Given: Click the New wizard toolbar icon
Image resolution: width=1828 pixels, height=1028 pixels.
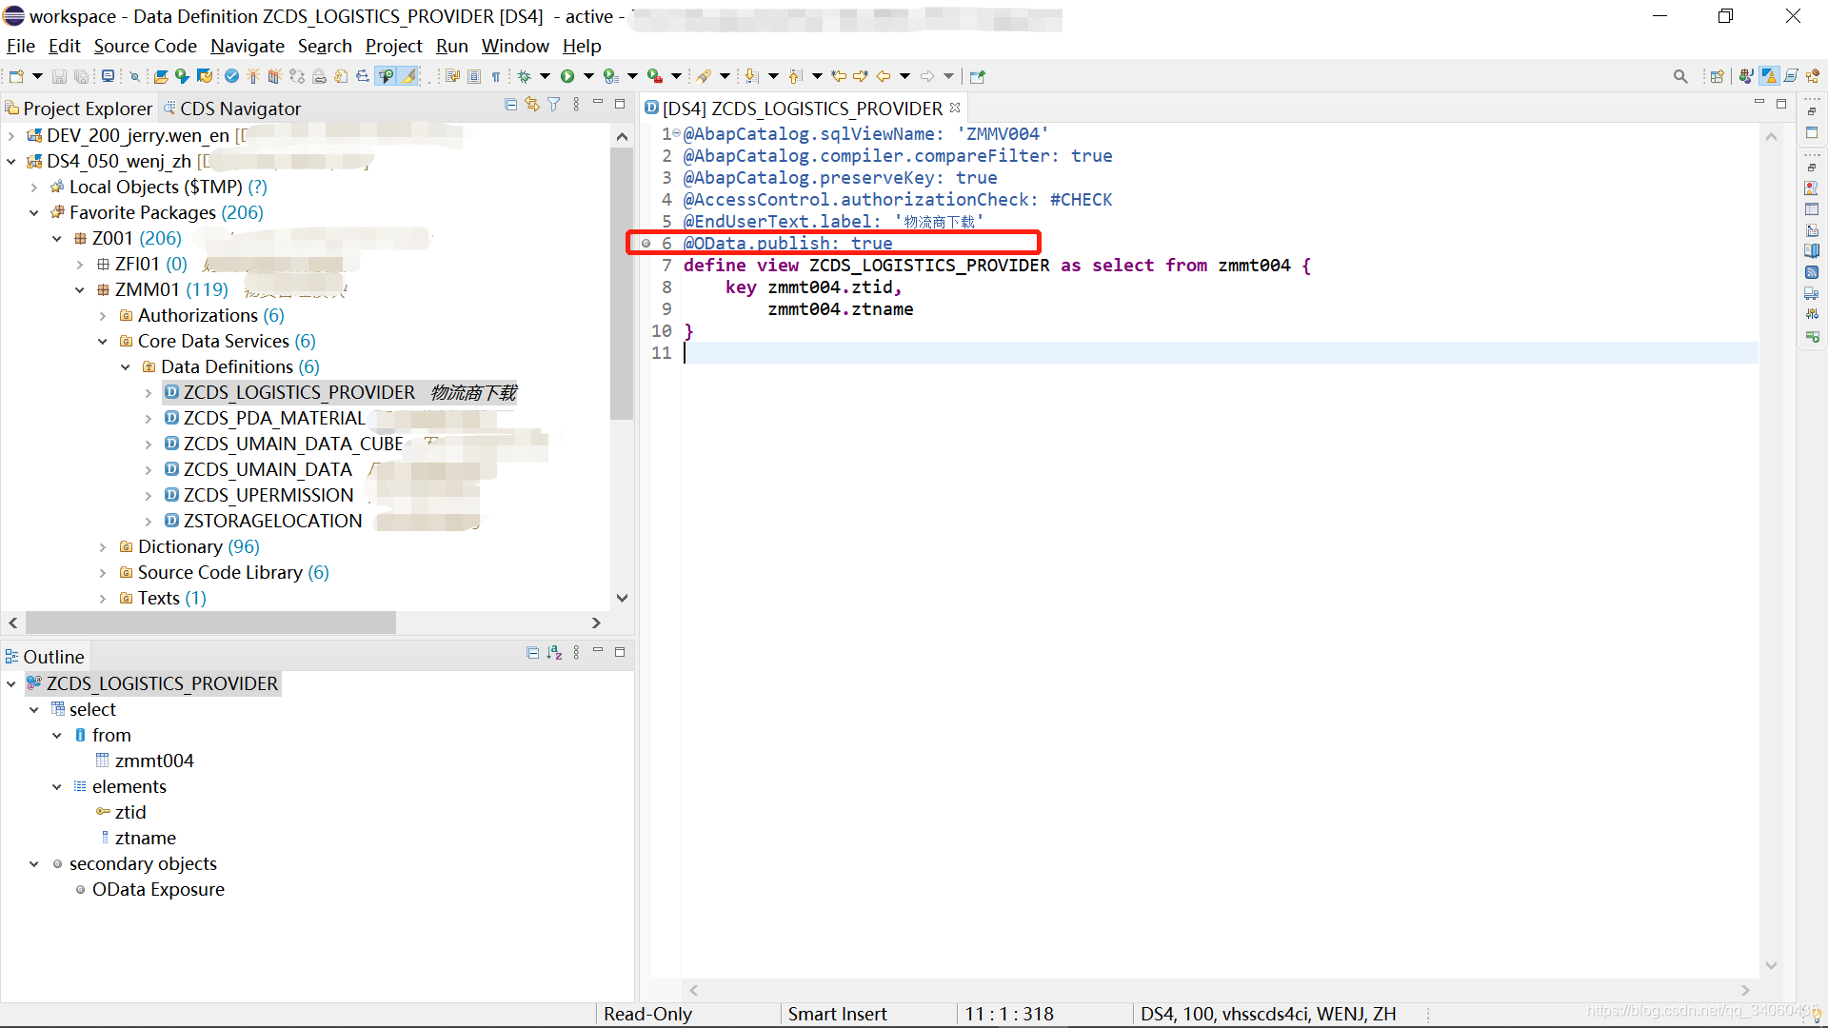Looking at the screenshot, I should point(16,76).
